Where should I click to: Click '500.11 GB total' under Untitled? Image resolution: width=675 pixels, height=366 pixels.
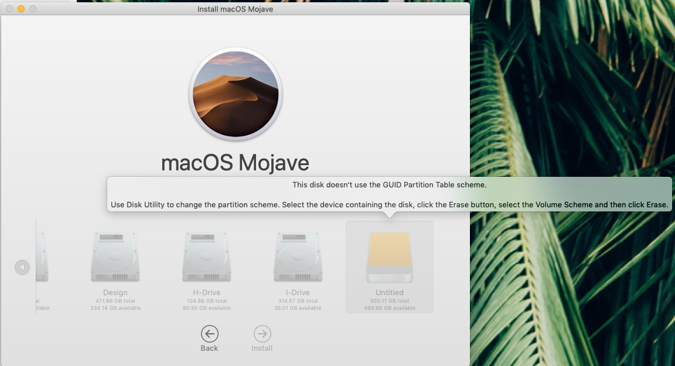pyautogui.click(x=390, y=301)
